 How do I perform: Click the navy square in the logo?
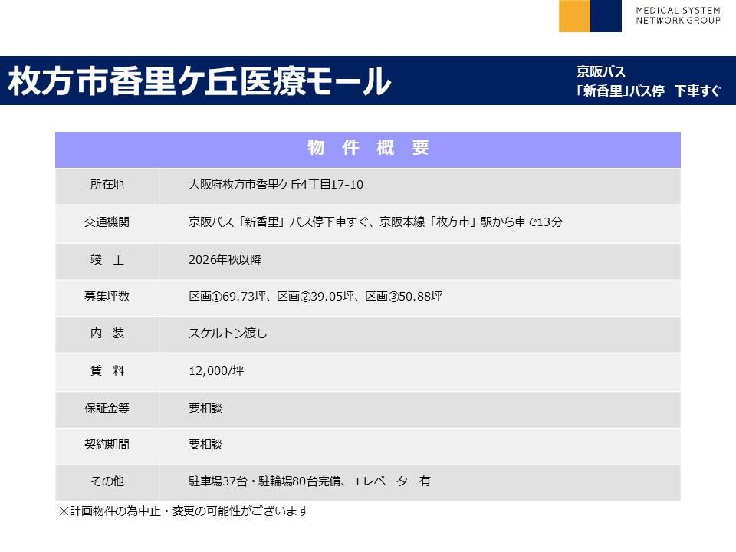click(606, 16)
